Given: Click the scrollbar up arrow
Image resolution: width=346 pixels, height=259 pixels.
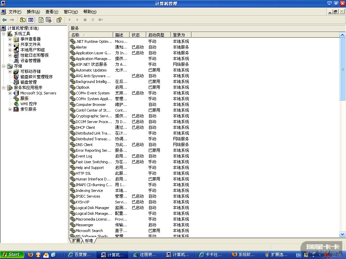Looking at the screenshot, I should [342, 35].
